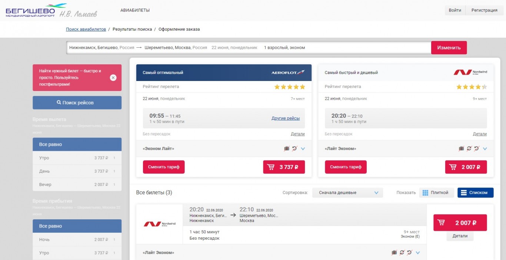Click the four-star rating in Nordwind card
This screenshot has height=260, width=506.
[472, 87]
